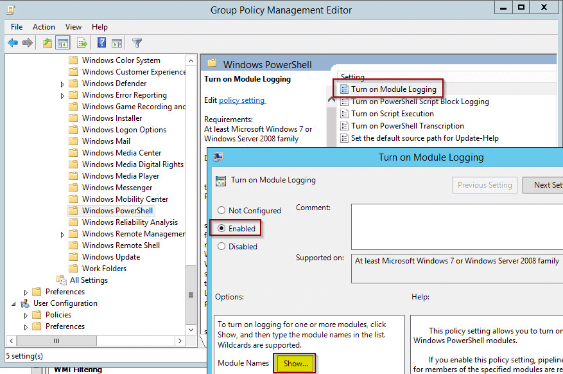Select Turn on PowerShell Transcription setting
This screenshot has height=374, width=563.
(408, 126)
